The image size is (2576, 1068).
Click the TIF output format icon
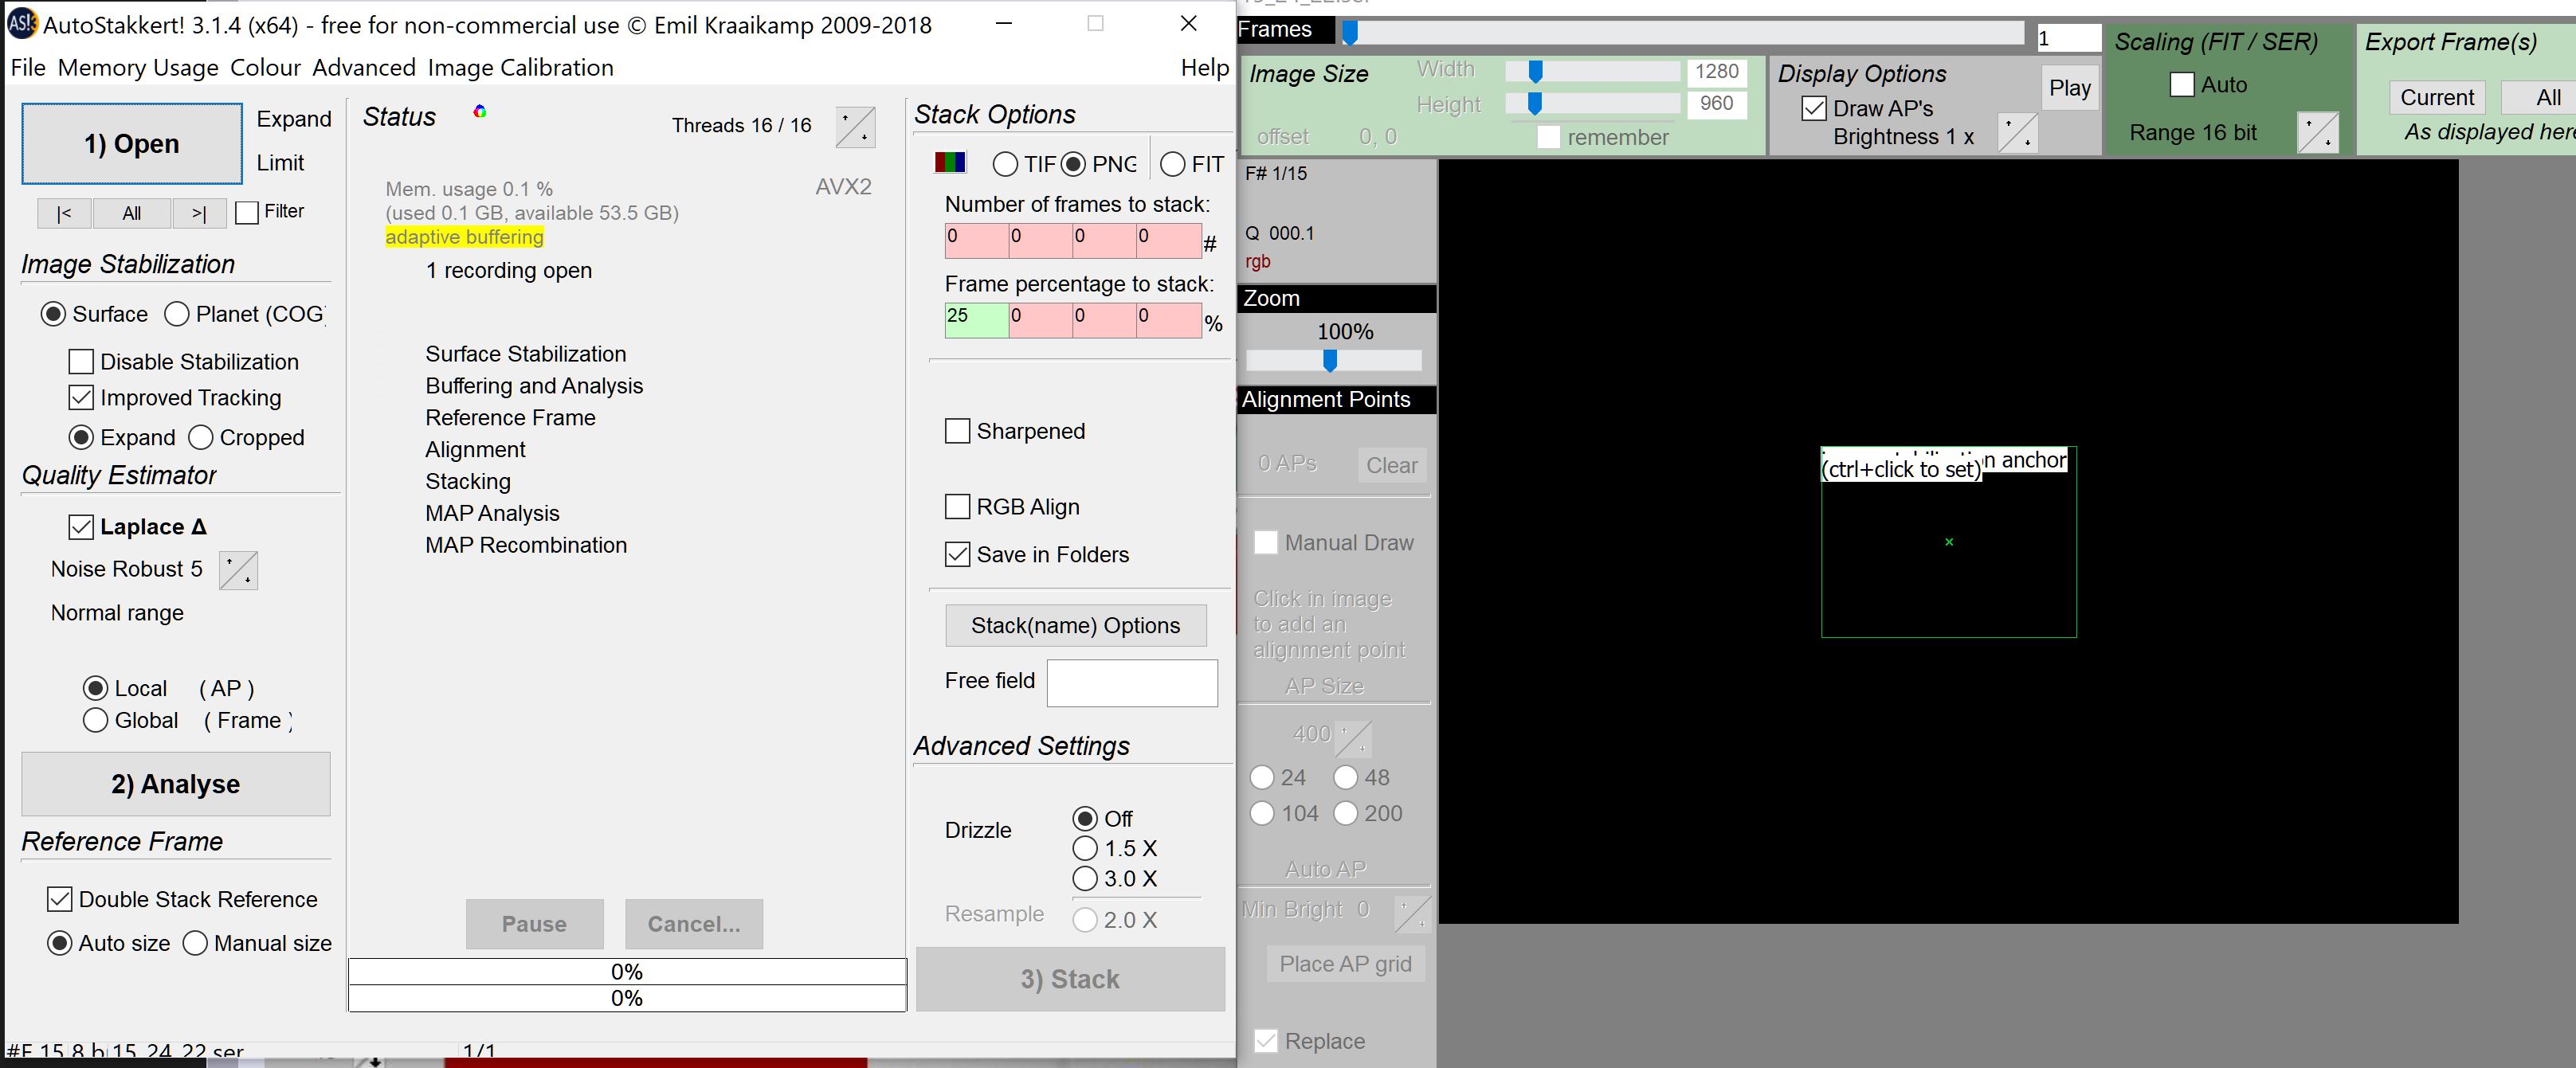point(1004,161)
